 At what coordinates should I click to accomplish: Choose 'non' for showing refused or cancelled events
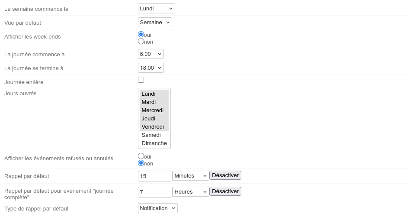pyautogui.click(x=141, y=163)
